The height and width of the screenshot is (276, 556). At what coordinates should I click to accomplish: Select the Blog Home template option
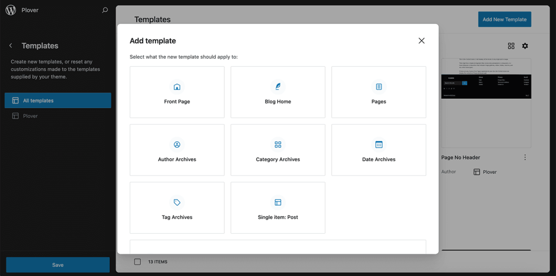pos(278,92)
